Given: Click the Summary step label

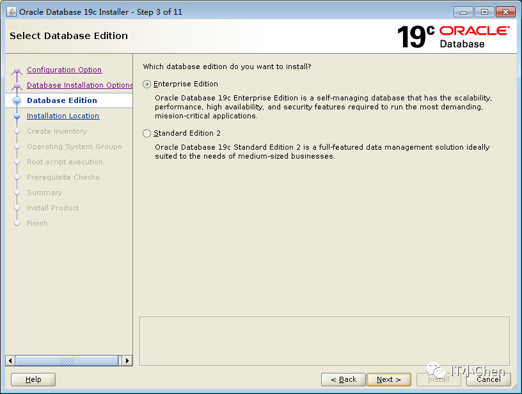Looking at the screenshot, I should (x=44, y=193).
